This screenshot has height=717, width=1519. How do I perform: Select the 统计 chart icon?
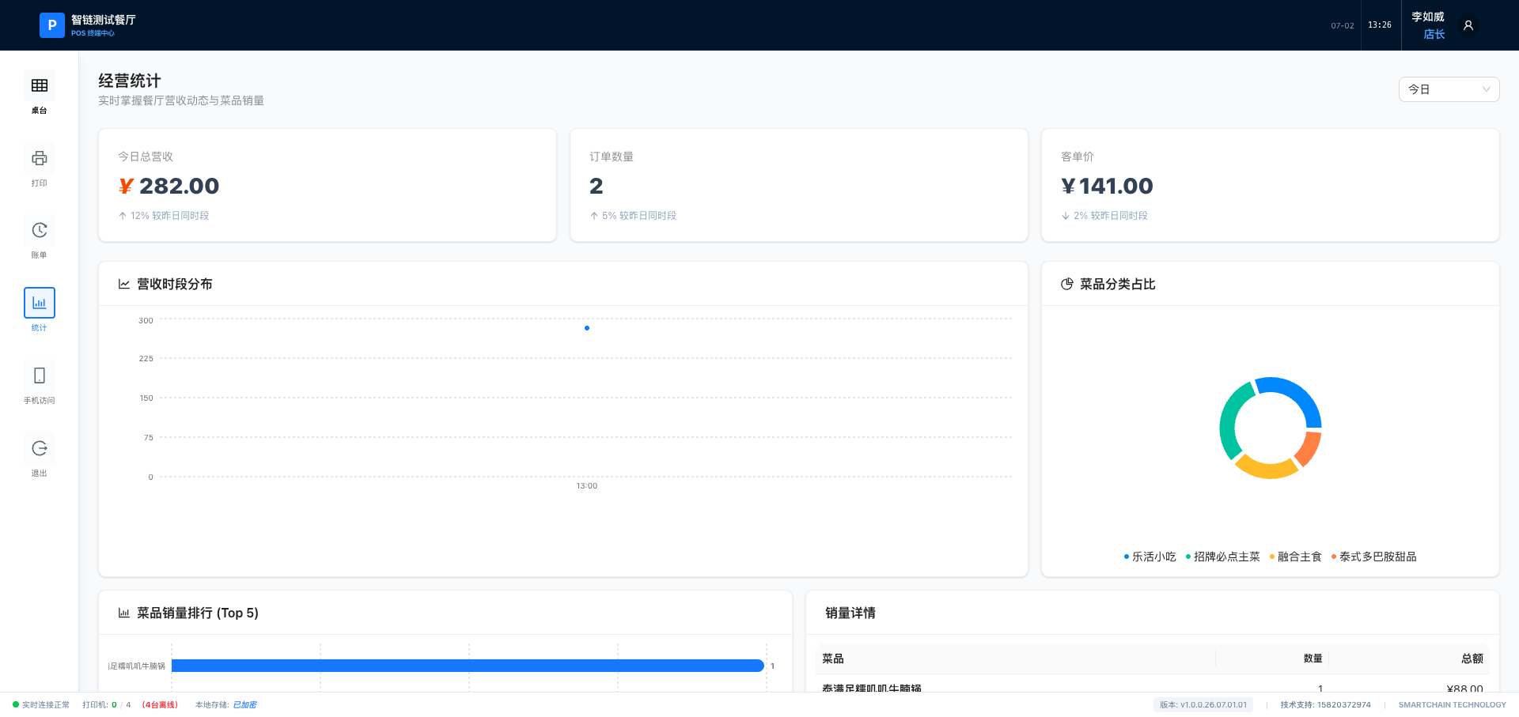click(x=40, y=303)
